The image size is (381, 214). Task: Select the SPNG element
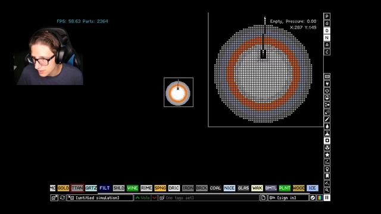160,188
